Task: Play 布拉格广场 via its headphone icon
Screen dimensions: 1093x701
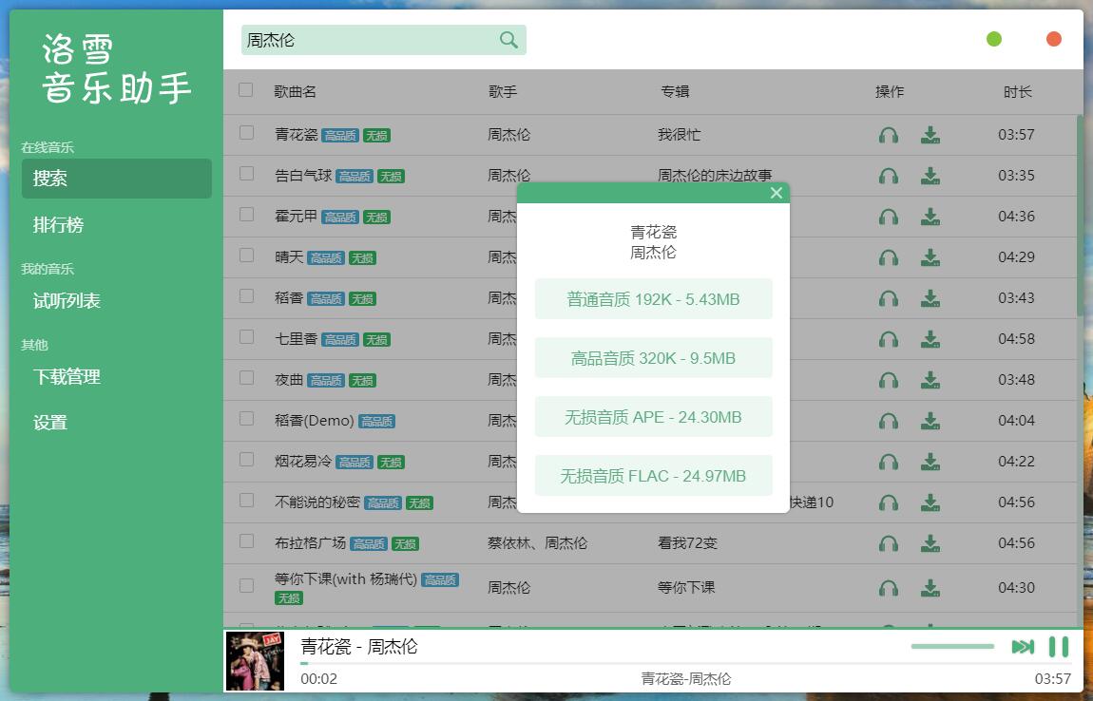Action: [888, 543]
